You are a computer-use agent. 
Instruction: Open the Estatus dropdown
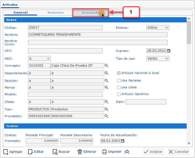coord(158,28)
